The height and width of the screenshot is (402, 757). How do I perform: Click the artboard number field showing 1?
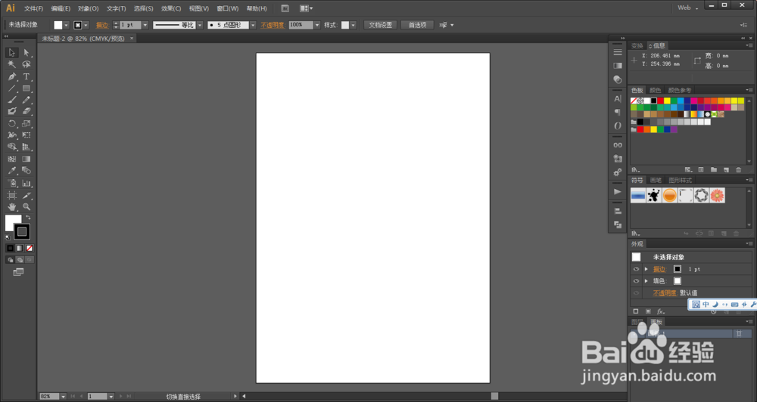(x=98, y=396)
